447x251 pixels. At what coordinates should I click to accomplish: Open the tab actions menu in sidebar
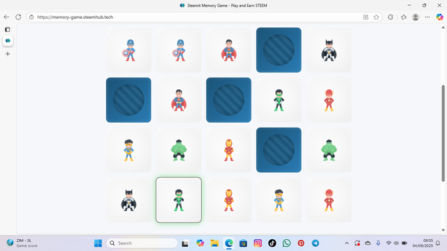[x=8, y=29]
